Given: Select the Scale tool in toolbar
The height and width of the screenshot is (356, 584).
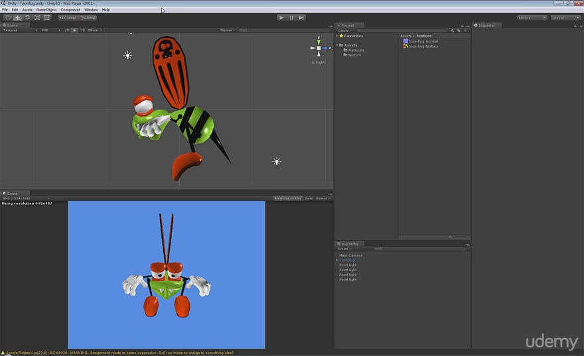Looking at the screenshot, I should coord(37,17).
